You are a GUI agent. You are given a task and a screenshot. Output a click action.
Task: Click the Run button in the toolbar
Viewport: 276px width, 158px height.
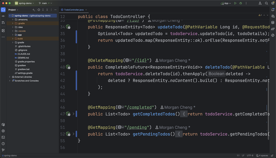235,3
